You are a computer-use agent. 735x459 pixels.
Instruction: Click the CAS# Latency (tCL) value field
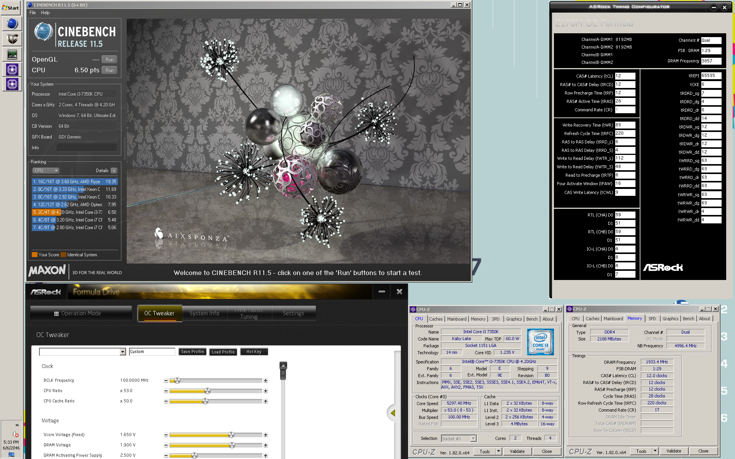tap(625, 76)
